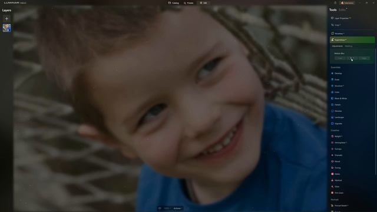Set Motion Blur to Low

point(340,58)
